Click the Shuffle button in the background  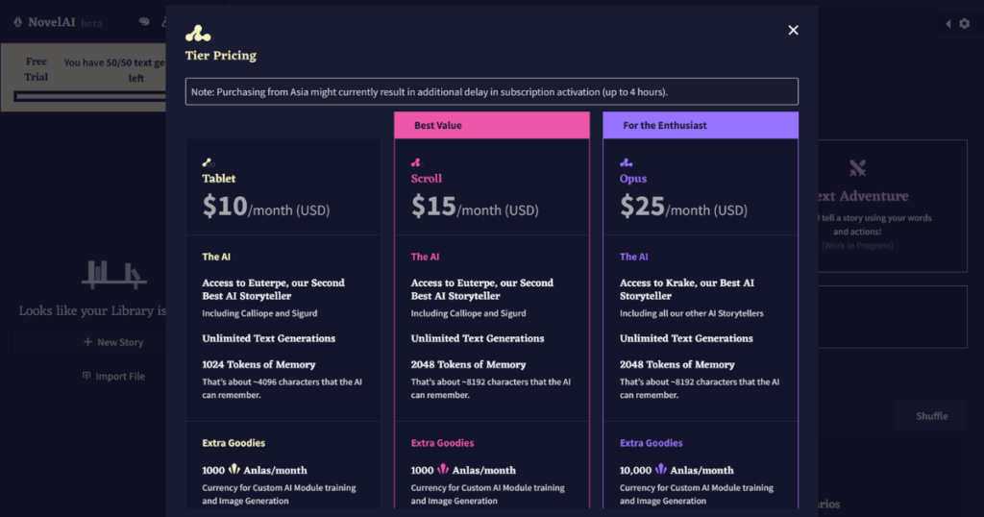coord(932,416)
